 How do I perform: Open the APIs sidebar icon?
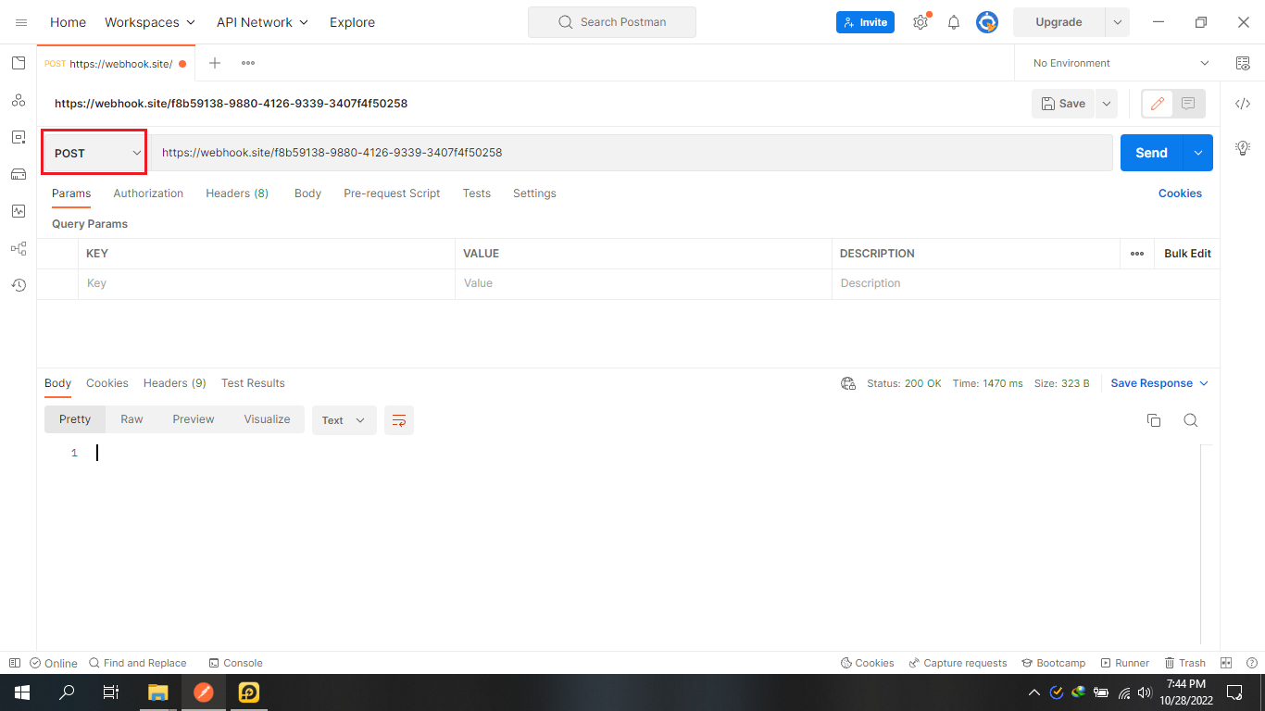[x=19, y=100]
